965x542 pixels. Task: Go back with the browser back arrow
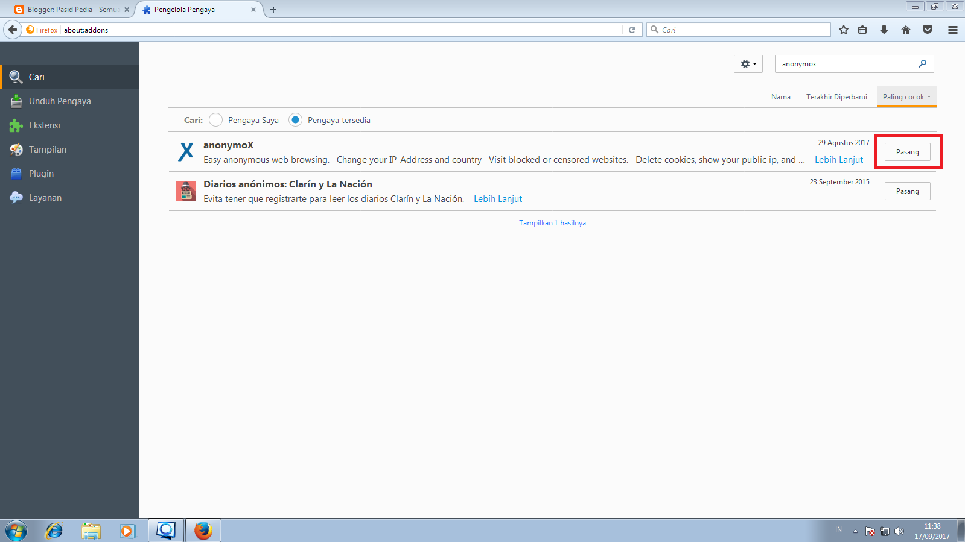13,30
